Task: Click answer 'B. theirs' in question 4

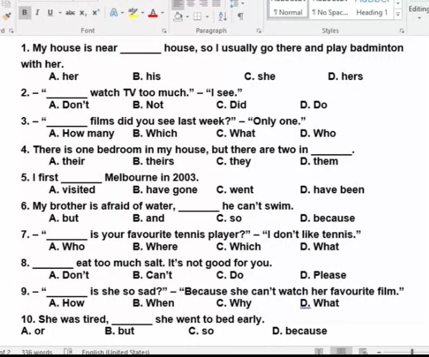Action: coord(153,161)
